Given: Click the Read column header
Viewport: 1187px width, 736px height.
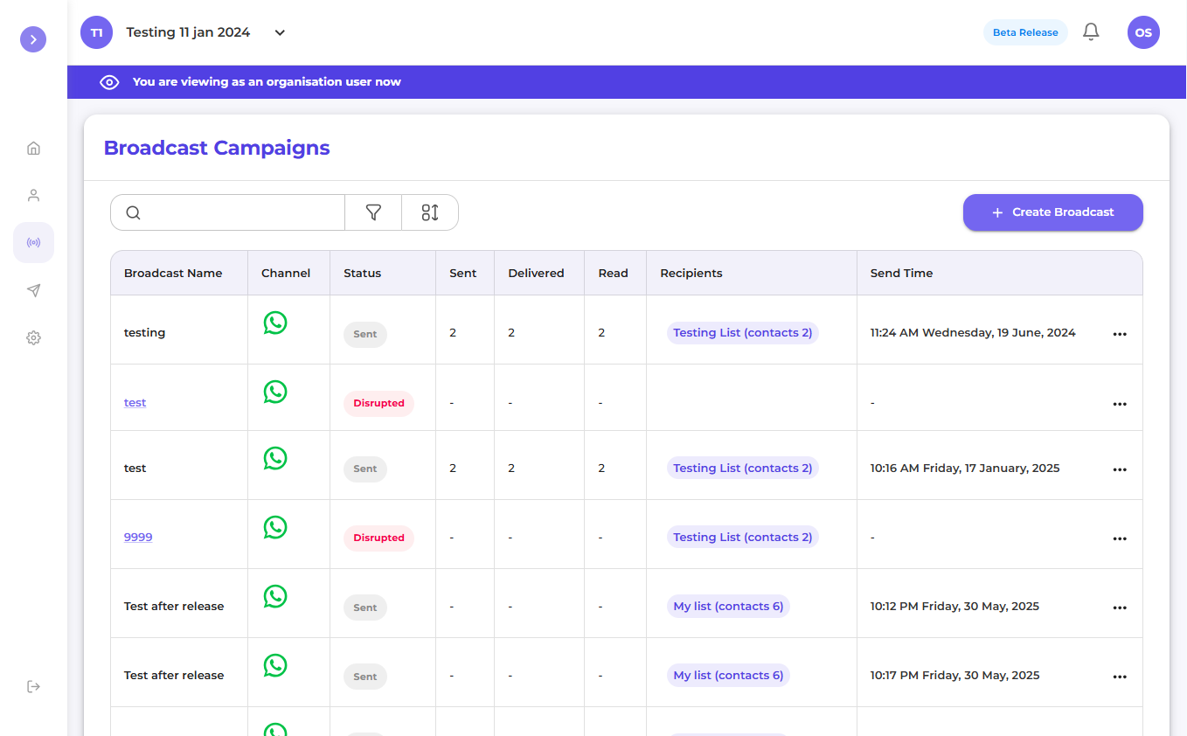Looking at the screenshot, I should point(614,273).
